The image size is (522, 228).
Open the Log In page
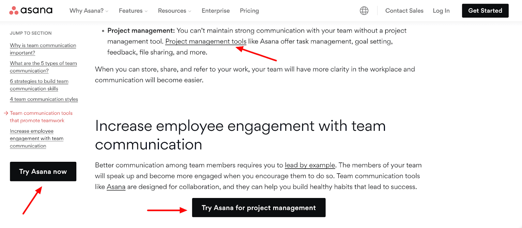441,10
